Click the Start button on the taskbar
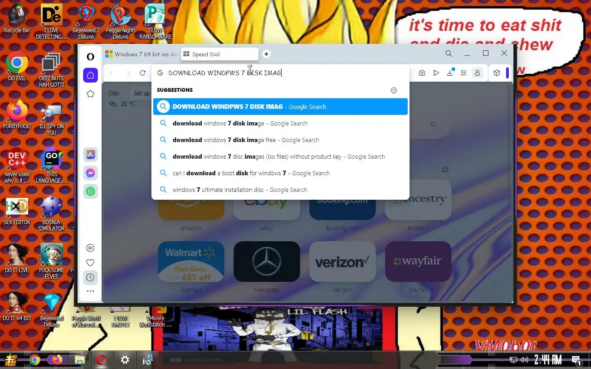Image resolution: width=591 pixels, height=369 pixels. tap(11, 360)
